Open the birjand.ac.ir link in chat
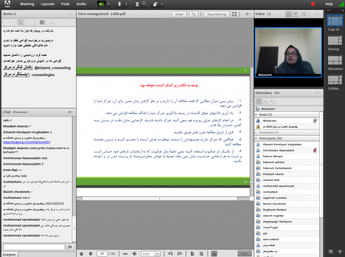Image resolution: width=345 pixels, height=257 pixels. tap(27, 142)
